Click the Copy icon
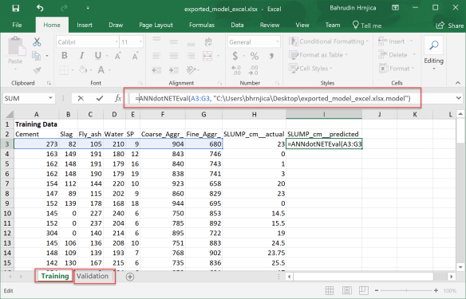466x299 pixels. click(36, 56)
